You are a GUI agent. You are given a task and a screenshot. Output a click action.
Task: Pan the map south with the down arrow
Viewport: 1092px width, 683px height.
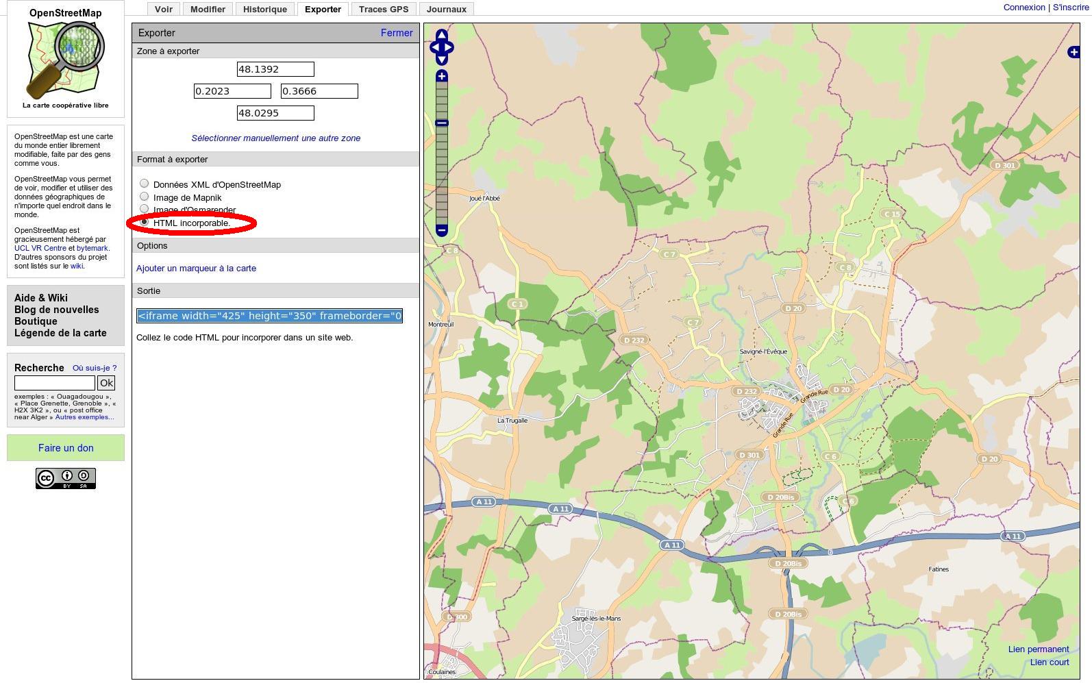442,60
